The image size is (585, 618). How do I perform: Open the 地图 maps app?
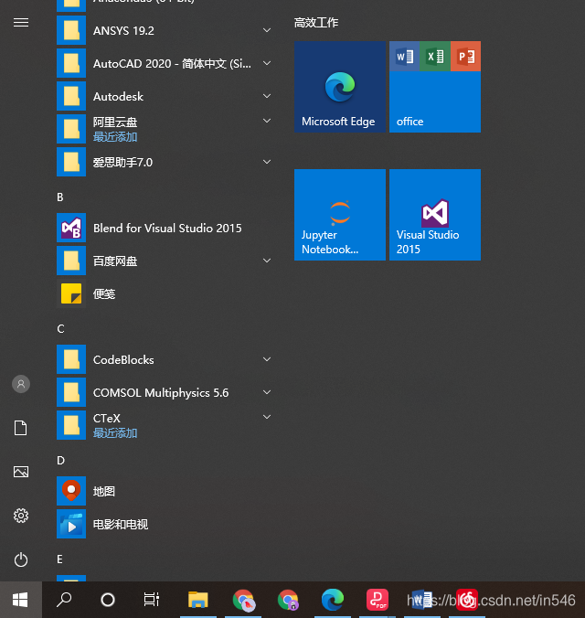pyautogui.click(x=167, y=491)
